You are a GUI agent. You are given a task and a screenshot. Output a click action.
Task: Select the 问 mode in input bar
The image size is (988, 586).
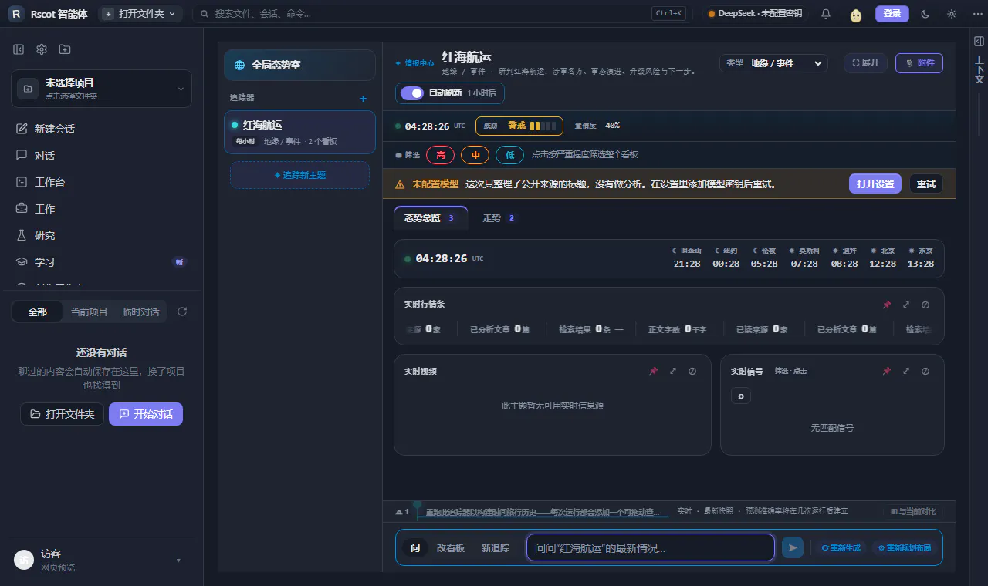tap(415, 547)
